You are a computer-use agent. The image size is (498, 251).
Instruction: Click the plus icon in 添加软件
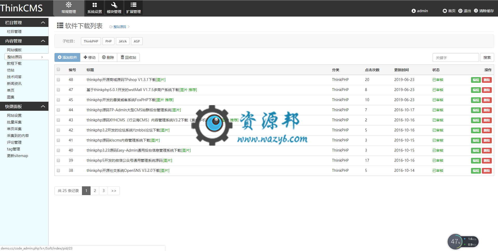[60, 57]
